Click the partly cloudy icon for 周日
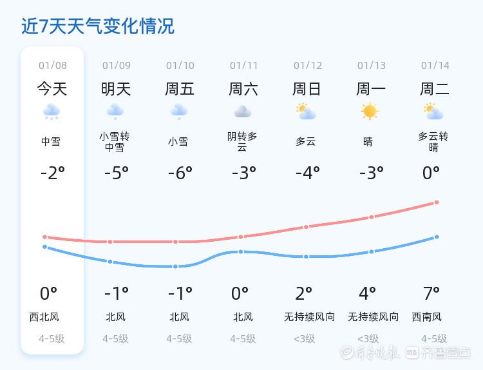Screen dimensions: 483x370 306,112
